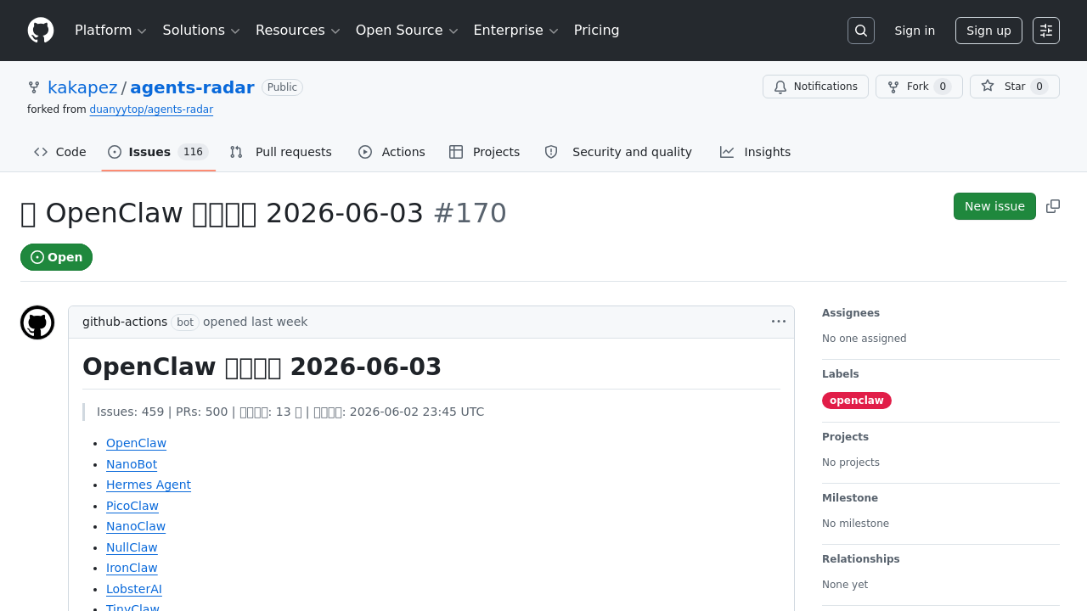This screenshot has height=611, width=1087.
Task: Open the NullClaw anchor link
Action: coord(132,547)
